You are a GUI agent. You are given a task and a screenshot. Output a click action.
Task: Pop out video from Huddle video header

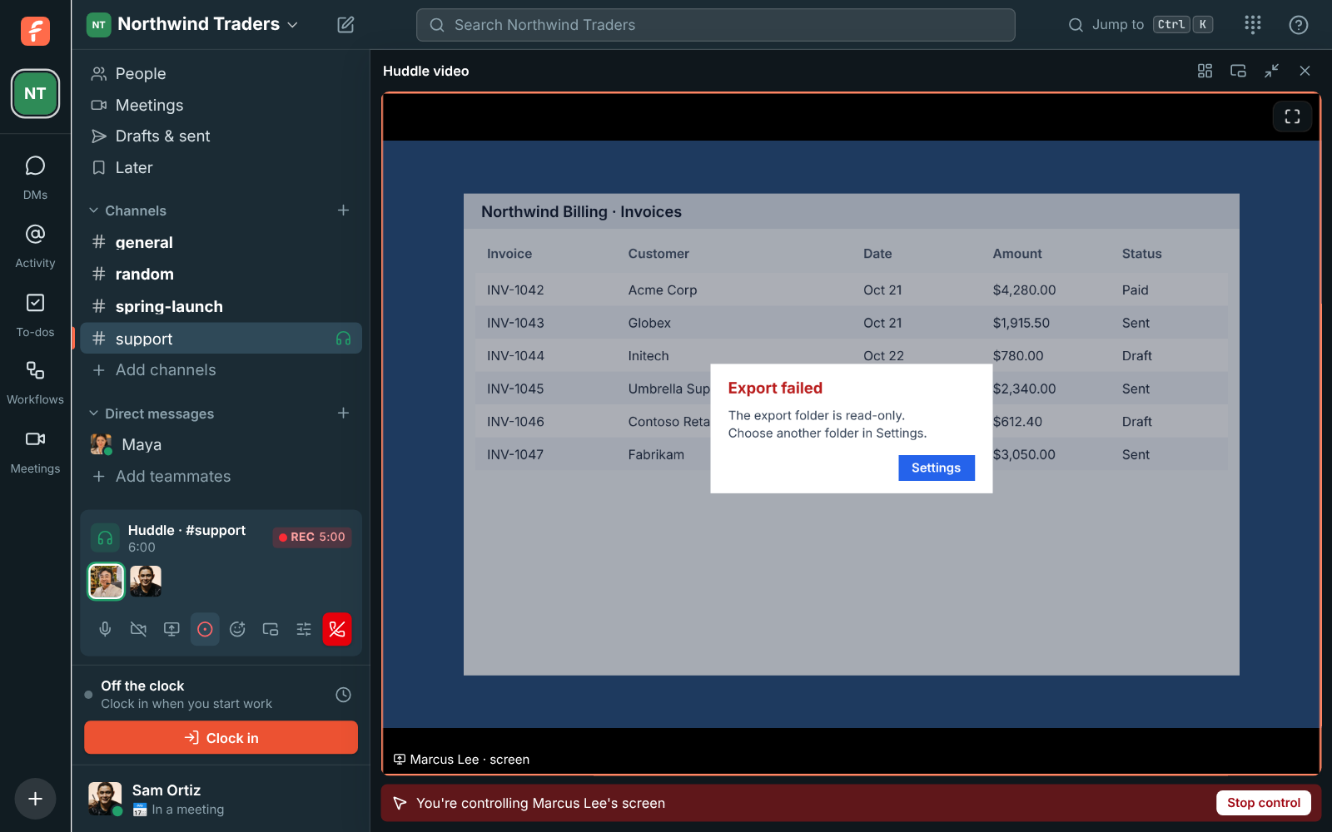1238,71
